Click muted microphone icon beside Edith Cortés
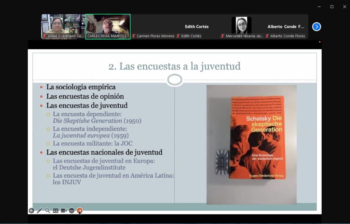 coord(178,36)
